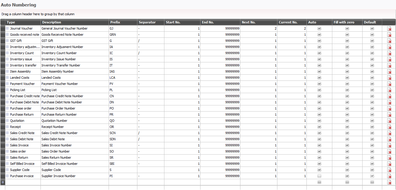The image size is (396, 190).
Task: Delete the Inventory issue row
Action: coord(390,59)
